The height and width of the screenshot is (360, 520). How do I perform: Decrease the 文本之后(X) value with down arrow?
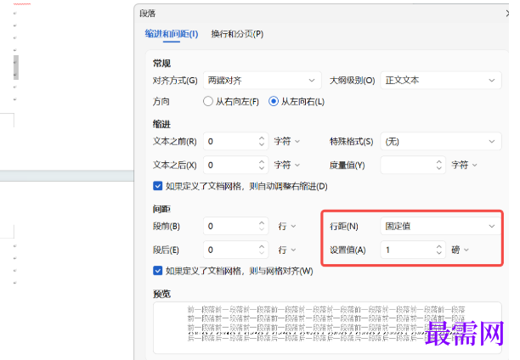coord(262,168)
